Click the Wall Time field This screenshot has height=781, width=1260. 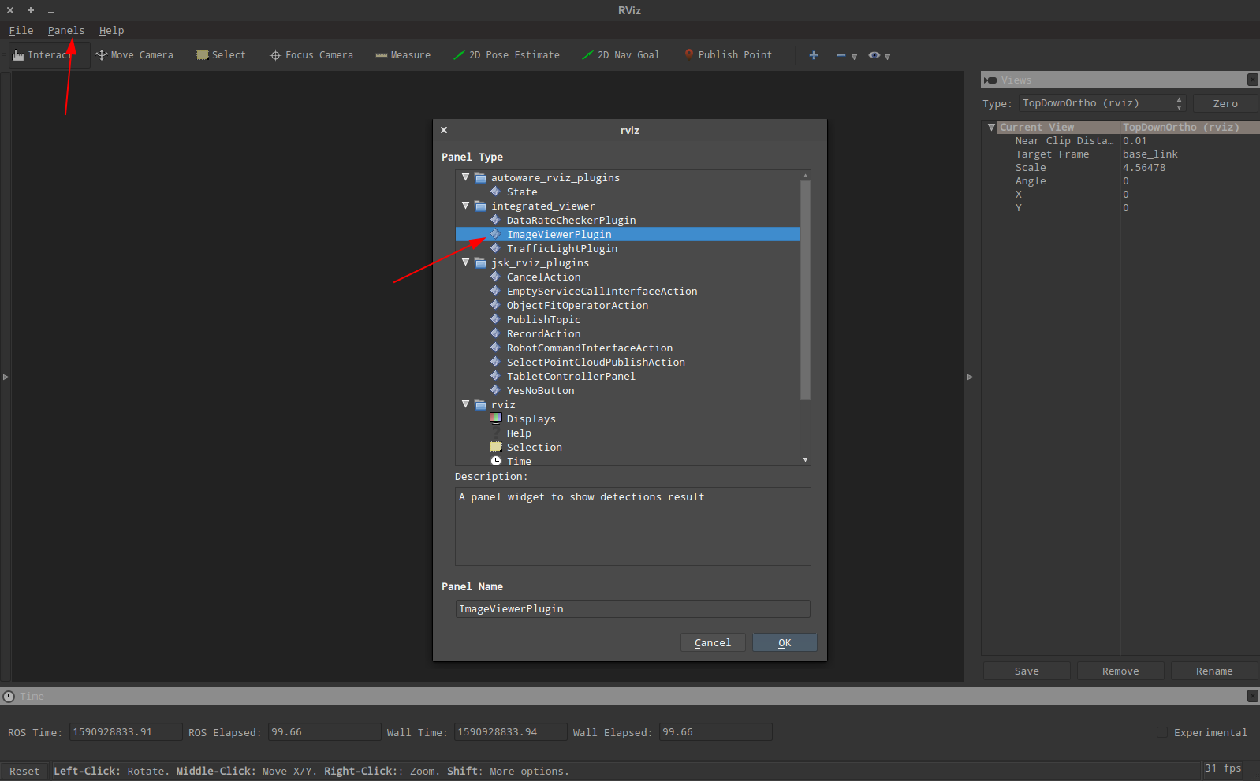511,732
